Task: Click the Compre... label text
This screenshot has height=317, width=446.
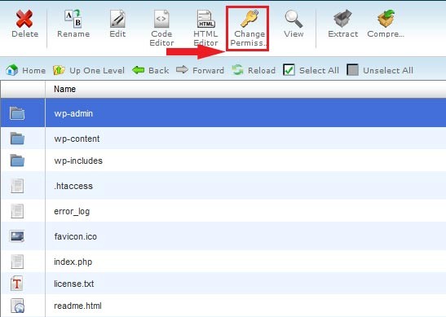Action: [x=386, y=34]
